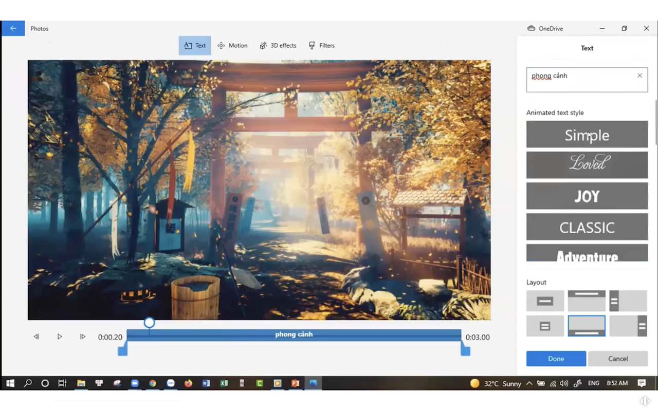Open Firefox from the taskbar
The width and height of the screenshot is (658, 411).
[188, 383]
